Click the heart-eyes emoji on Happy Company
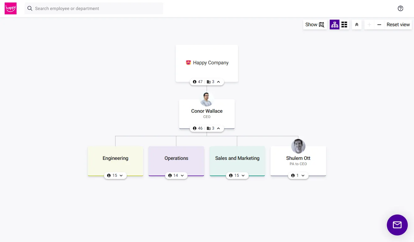Screen dimensions: 414x242 click(x=188, y=63)
